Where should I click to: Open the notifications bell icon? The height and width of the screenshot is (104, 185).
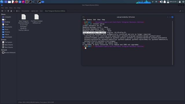pyautogui.click(x=164, y=2)
